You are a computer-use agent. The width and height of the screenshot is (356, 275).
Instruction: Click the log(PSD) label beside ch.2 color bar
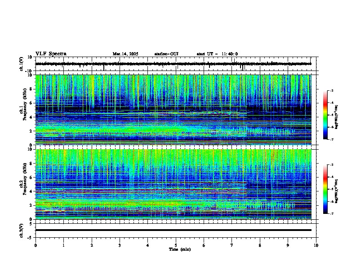coord(337,191)
